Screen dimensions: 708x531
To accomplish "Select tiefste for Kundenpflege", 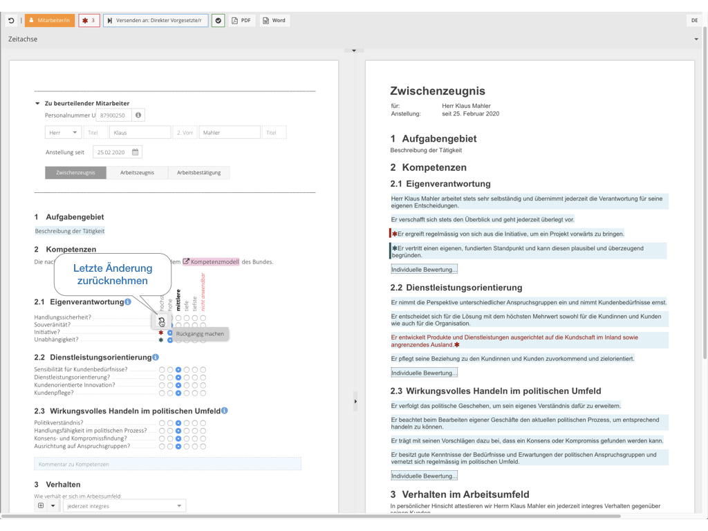I will click(x=194, y=393).
